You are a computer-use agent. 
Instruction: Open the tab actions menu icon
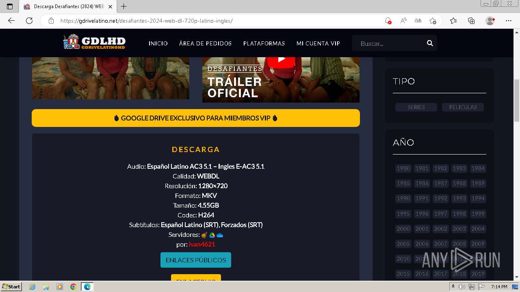pyautogui.click(x=10, y=6)
